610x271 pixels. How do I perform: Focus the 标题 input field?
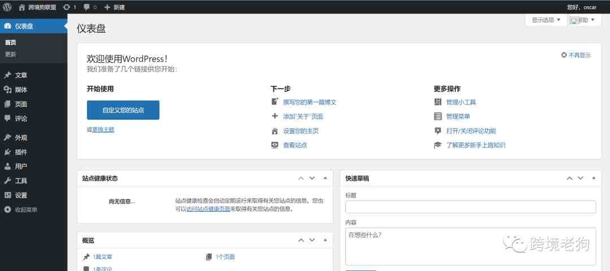tap(470, 207)
